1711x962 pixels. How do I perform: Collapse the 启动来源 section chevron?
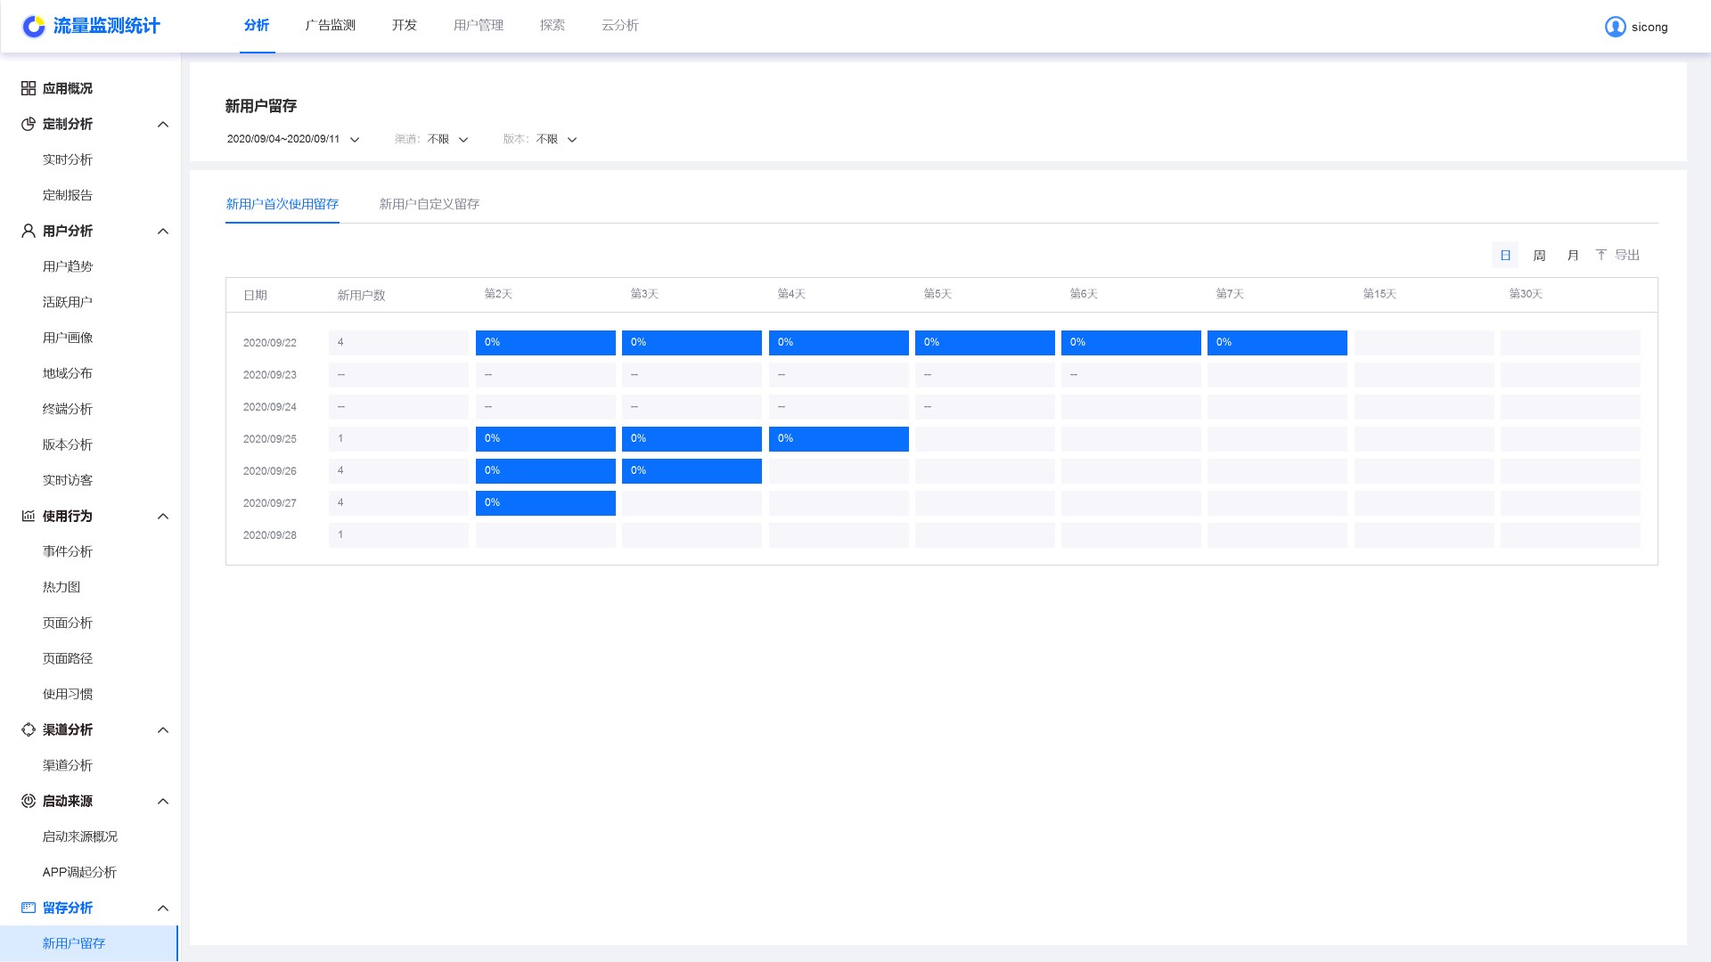[x=163, y=802]
